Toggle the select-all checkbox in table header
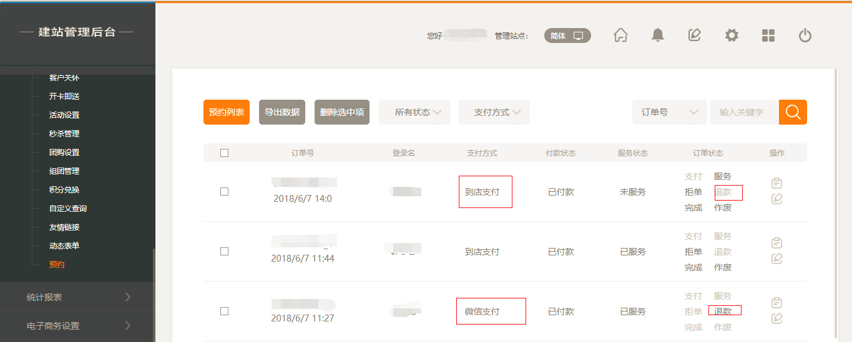Viewport: 852px width, 342px height. [225, 153]
